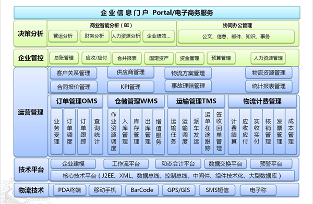Select the 技术平台 category block
This screenshot has height=204, width=313.
coord(31,170)
